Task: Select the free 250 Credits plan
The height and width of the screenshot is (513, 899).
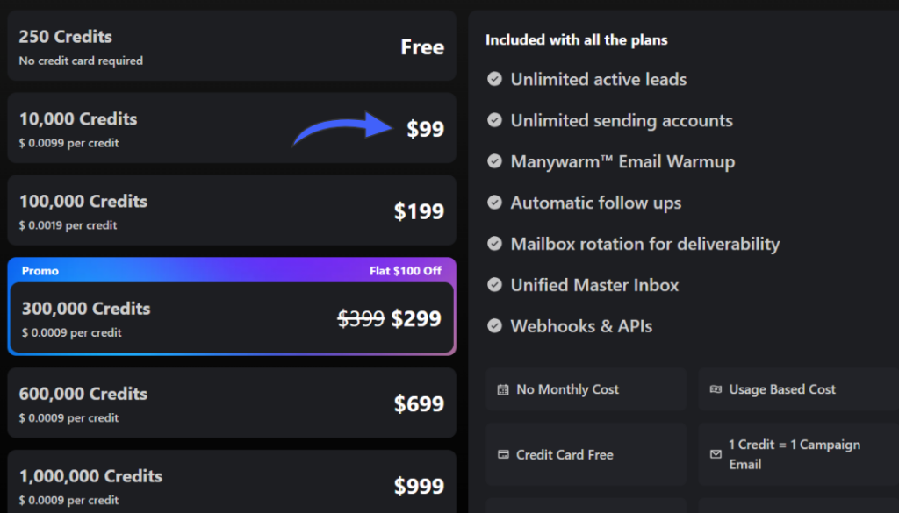Action: (x=231, y=45)
